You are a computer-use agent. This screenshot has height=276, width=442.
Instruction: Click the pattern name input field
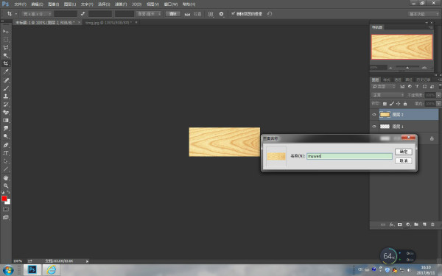pyautogui.click(x=349, y=156)
